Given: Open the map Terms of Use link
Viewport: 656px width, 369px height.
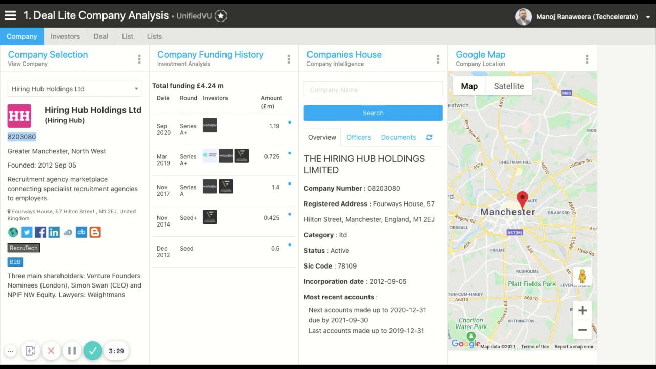Looking at the screenshot, I should [535, 347].
